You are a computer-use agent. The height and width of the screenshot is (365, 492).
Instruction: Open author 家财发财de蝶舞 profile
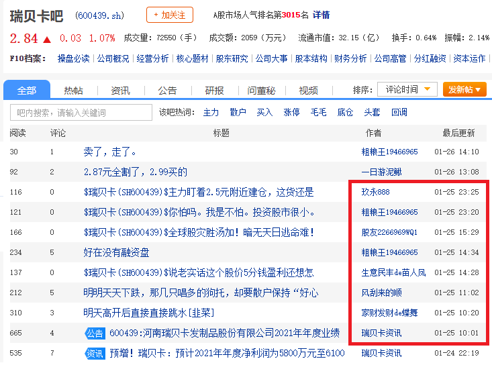(x=389, y=313)
